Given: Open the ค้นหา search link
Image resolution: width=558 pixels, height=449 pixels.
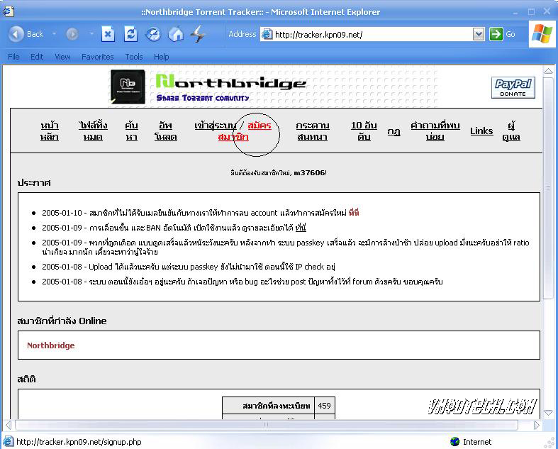Looking at the screenshot, I should click(x=131, y=131).
